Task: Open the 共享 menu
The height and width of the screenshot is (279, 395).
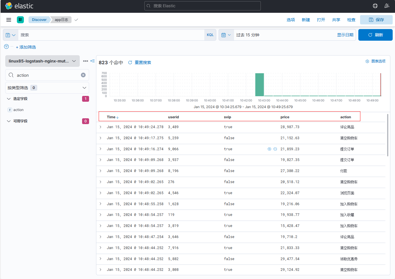Action: coord(336,20)
